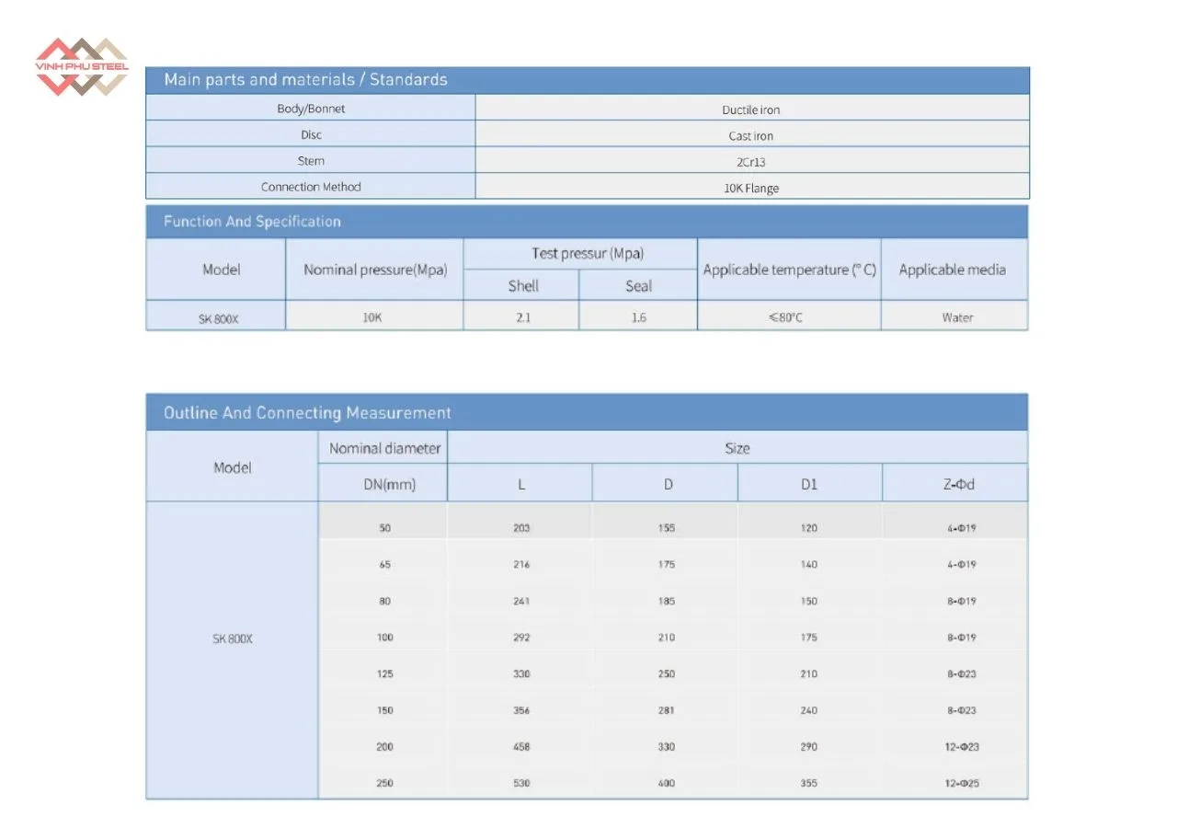Click the 'Function And Specification' section header
The image size is (1177, 828).
coord(252,222)
